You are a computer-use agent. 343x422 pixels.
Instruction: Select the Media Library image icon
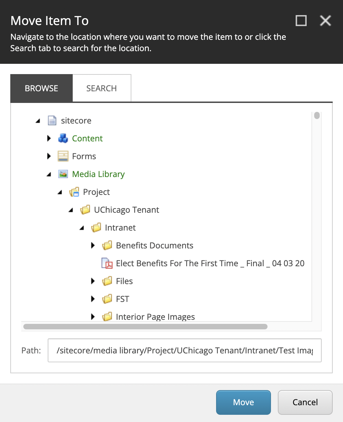(x=63, y=174)
